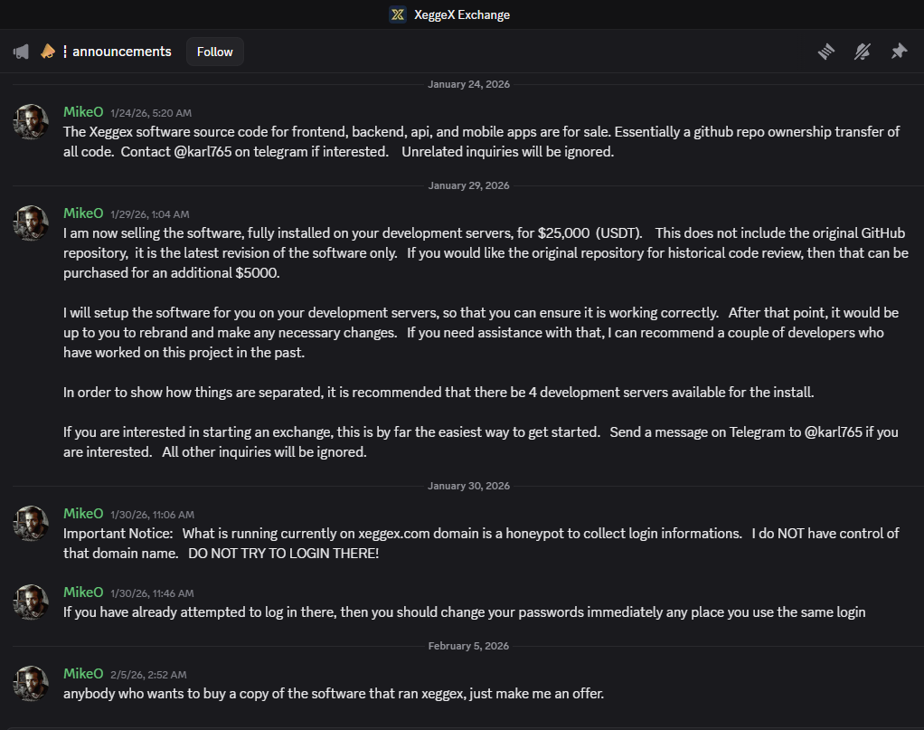The width and height of the screenshot is (924, 730).
Task: Open pinned messages pin icon
Action: (899, 52)
